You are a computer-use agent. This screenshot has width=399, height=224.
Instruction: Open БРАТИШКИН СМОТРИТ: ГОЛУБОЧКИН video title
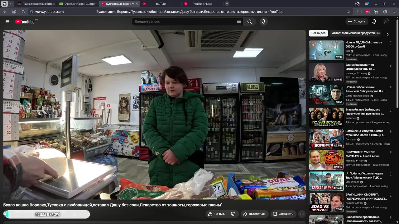[366, 197]
